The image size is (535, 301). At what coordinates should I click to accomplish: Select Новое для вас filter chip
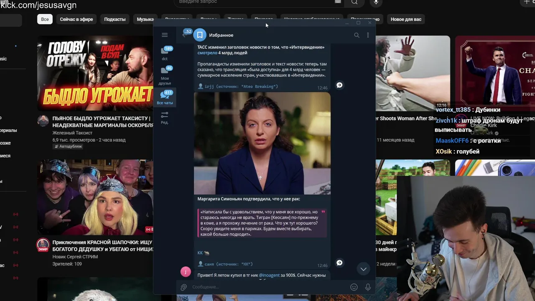tap(406, 19)
